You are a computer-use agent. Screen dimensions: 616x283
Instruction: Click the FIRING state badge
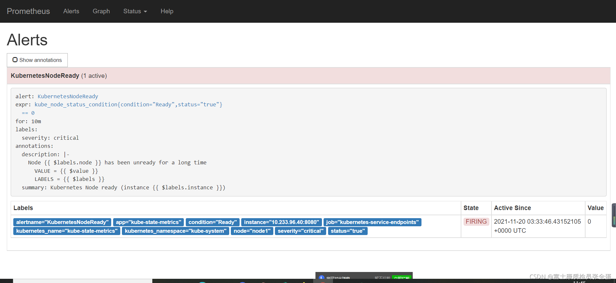(x=476, y=221)
